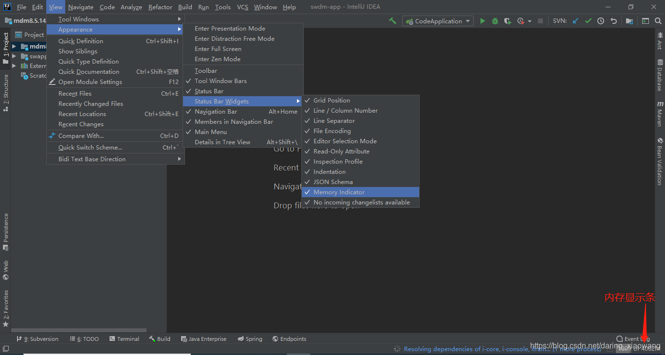The image size is (665, 355).
Task: Open the Bean Validation tool window
Action: (x=660, y=161)
